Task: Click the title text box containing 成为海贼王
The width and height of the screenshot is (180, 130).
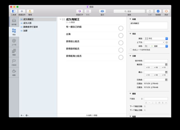Action: (149, 26)
